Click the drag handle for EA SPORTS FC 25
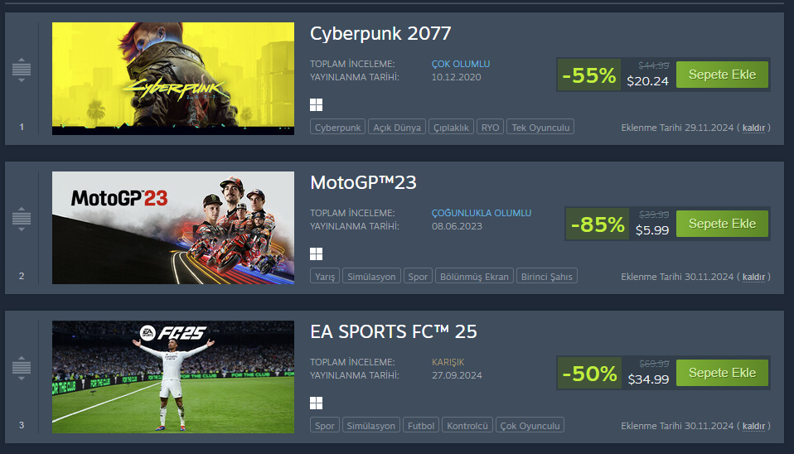The image size is (794, 454). [22, 367]
